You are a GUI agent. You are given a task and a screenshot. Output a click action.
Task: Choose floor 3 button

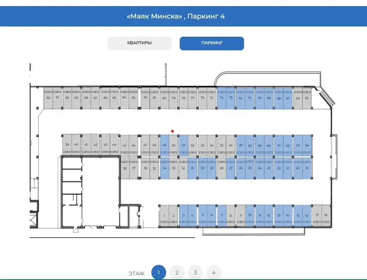pyautogui.click(x=195, y=272)
